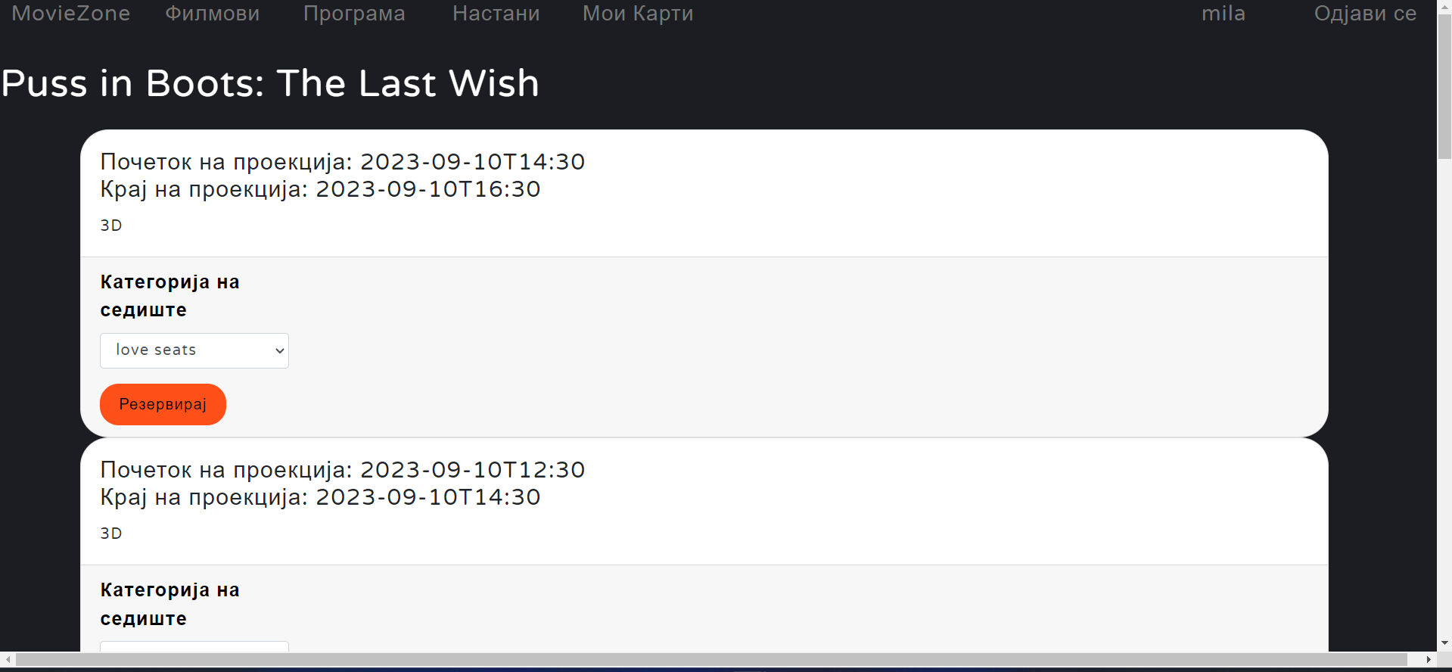Click the 14:30 screening start time text

pos(343,162)
